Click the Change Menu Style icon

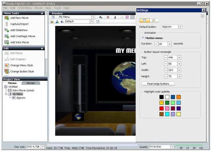click(7, 65)
